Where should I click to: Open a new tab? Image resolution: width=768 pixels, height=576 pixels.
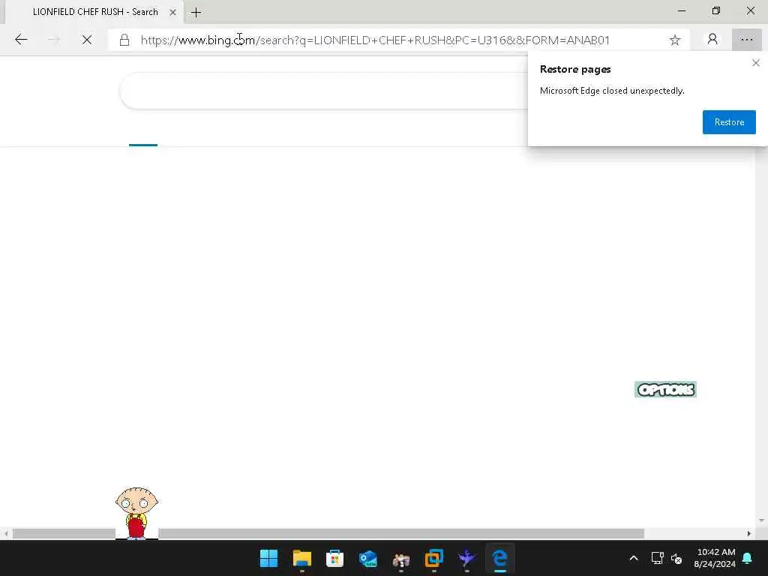196,12
